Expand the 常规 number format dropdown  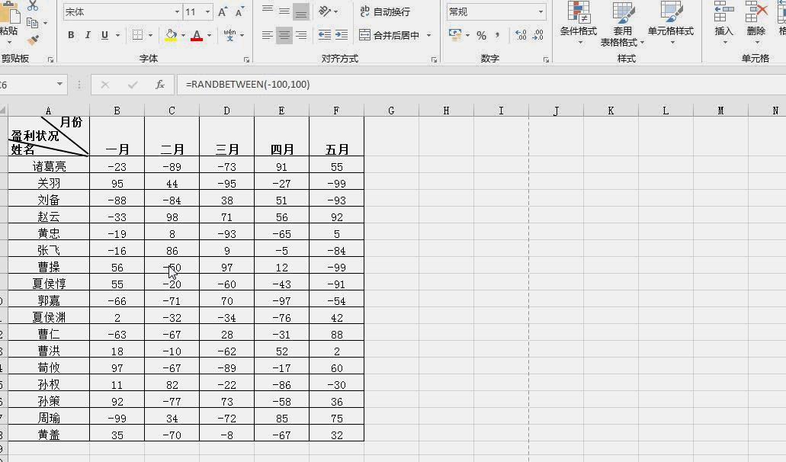[541, 11]
